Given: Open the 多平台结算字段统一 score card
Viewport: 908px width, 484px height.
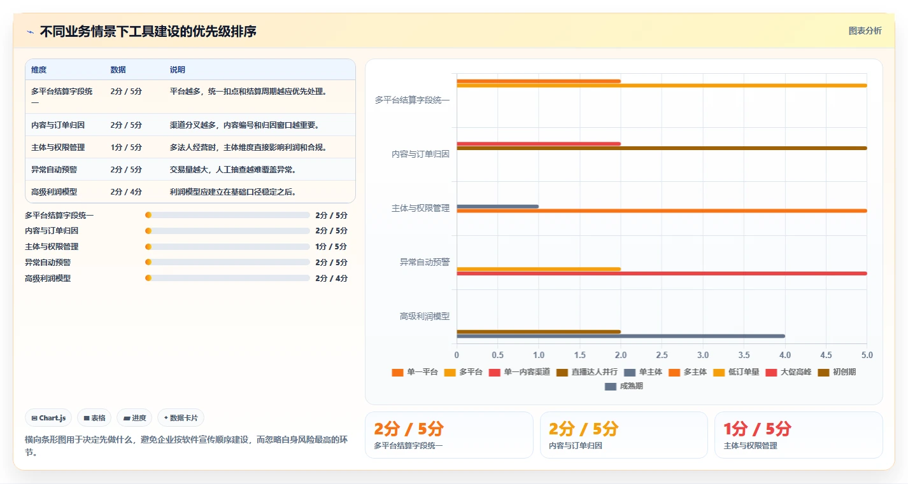Looking at the screenshot, I should tap(449, 435).
